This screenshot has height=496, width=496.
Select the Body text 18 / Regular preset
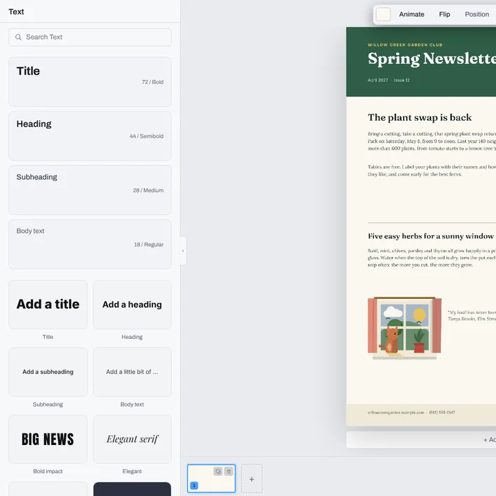[90, 244]
